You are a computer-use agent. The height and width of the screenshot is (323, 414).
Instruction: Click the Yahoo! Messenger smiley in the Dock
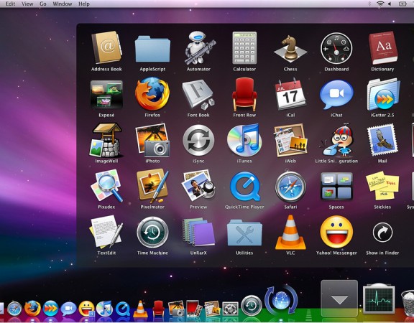point(86,309)
